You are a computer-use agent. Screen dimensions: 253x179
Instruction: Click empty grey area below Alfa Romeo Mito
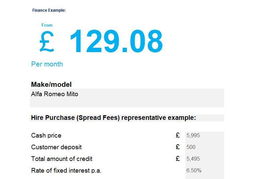[127, 103]
